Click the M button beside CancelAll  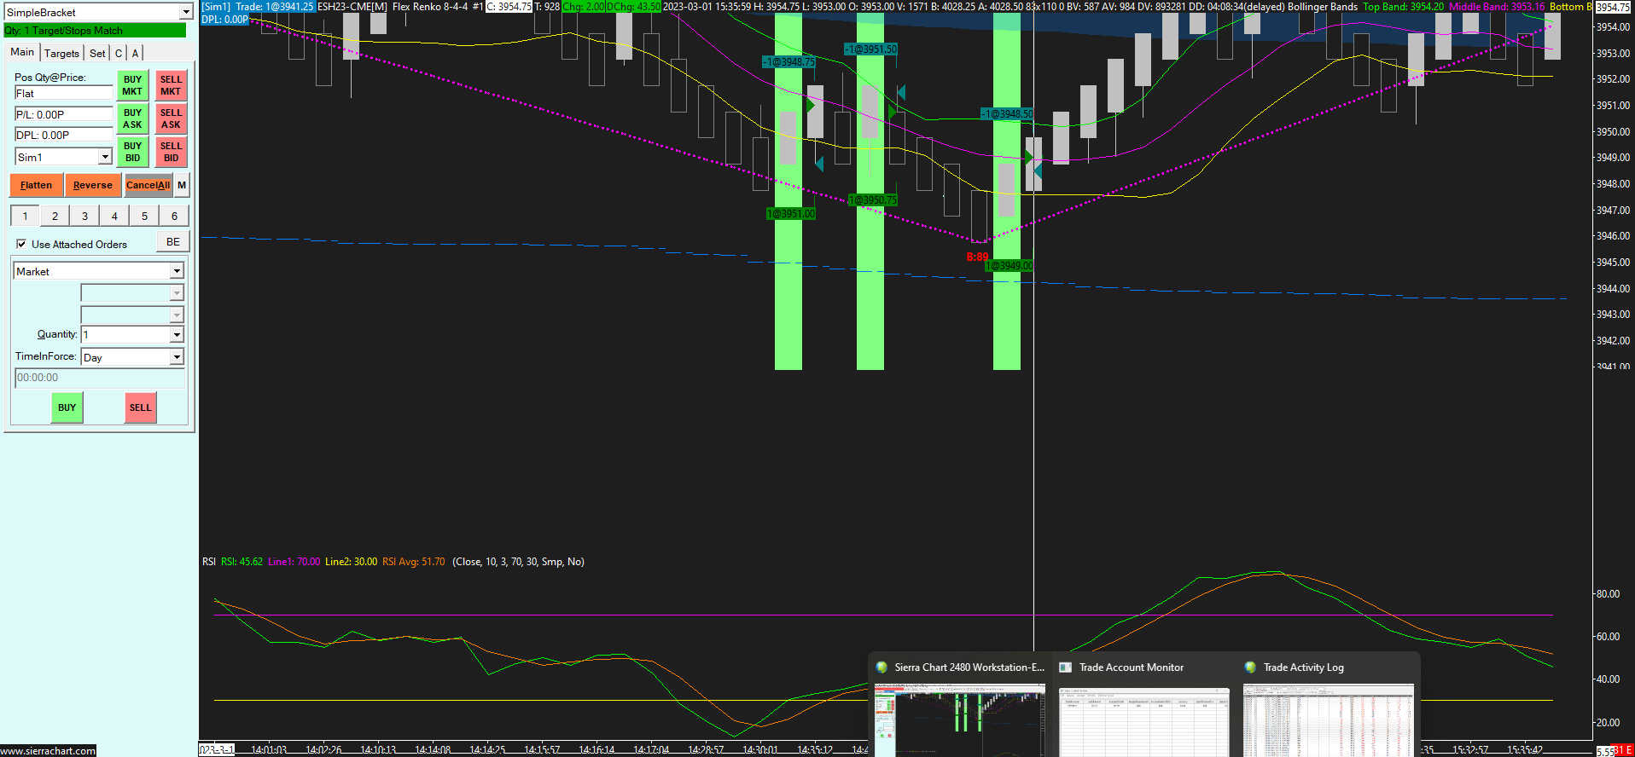pos(182,185)
